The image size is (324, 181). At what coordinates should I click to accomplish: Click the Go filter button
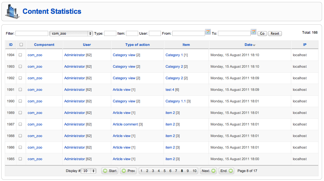(262, 33)
